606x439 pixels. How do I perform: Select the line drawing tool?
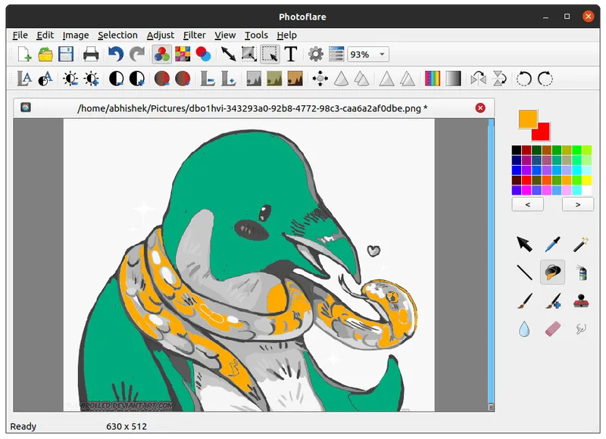(524, 272)
